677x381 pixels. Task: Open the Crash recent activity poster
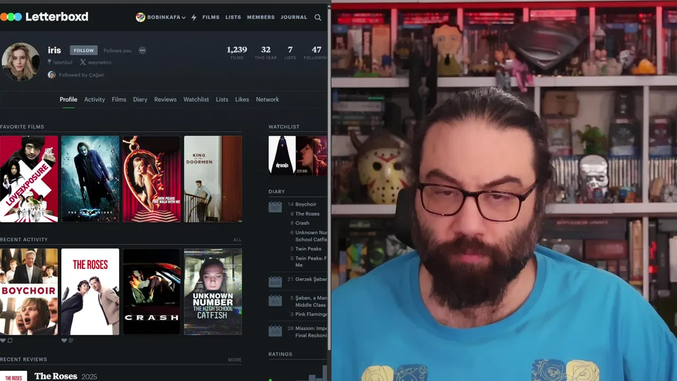coord(152,292)
